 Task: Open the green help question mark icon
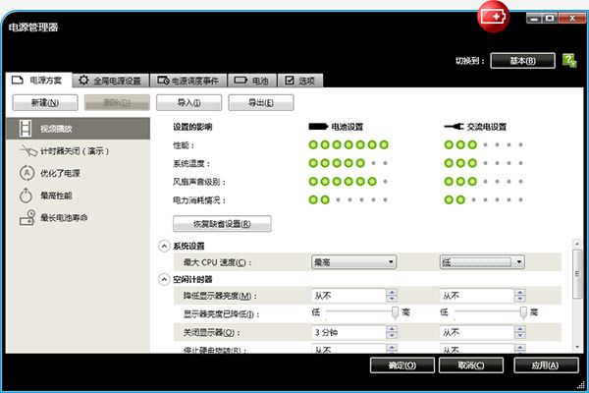(x=569, y=61)
